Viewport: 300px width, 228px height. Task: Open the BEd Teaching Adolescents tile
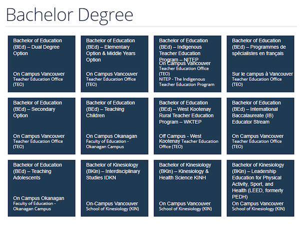click(x=41, y=188)
